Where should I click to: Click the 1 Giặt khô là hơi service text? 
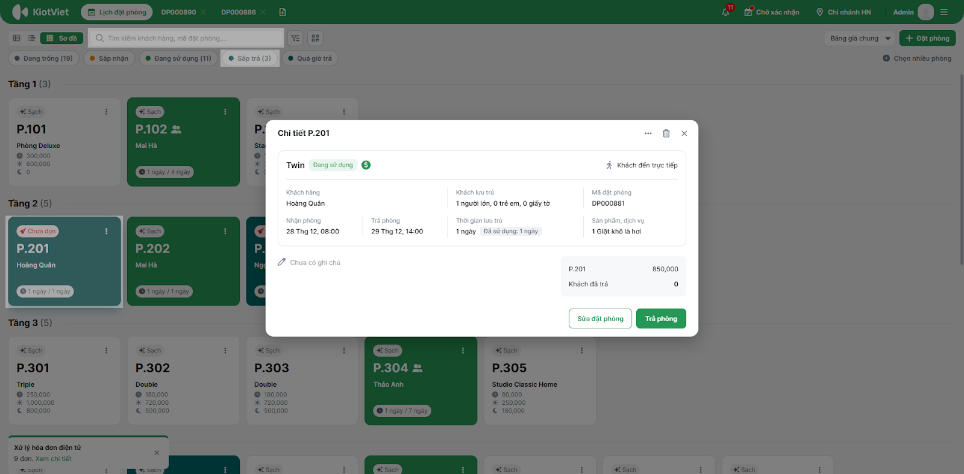(x=616, y=232)
